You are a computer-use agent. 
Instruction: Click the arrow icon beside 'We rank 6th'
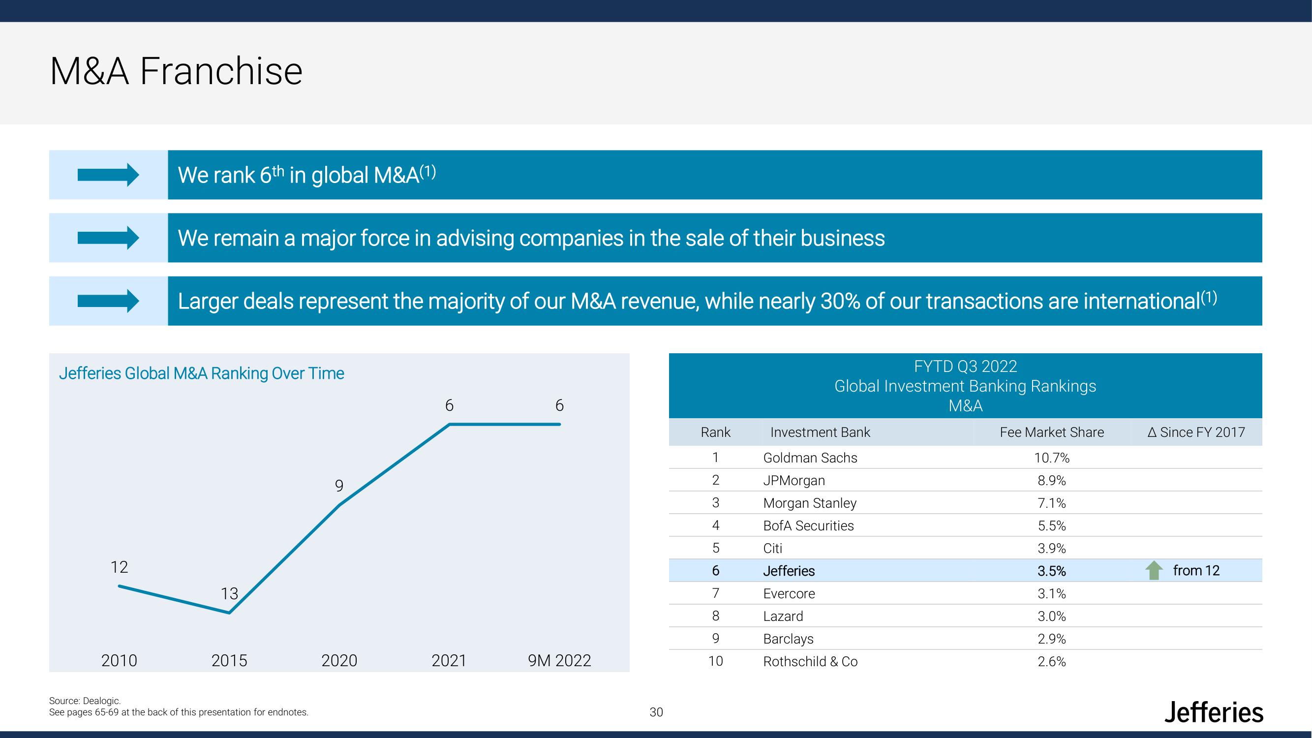pyautogui.click(x=108, y=175)
